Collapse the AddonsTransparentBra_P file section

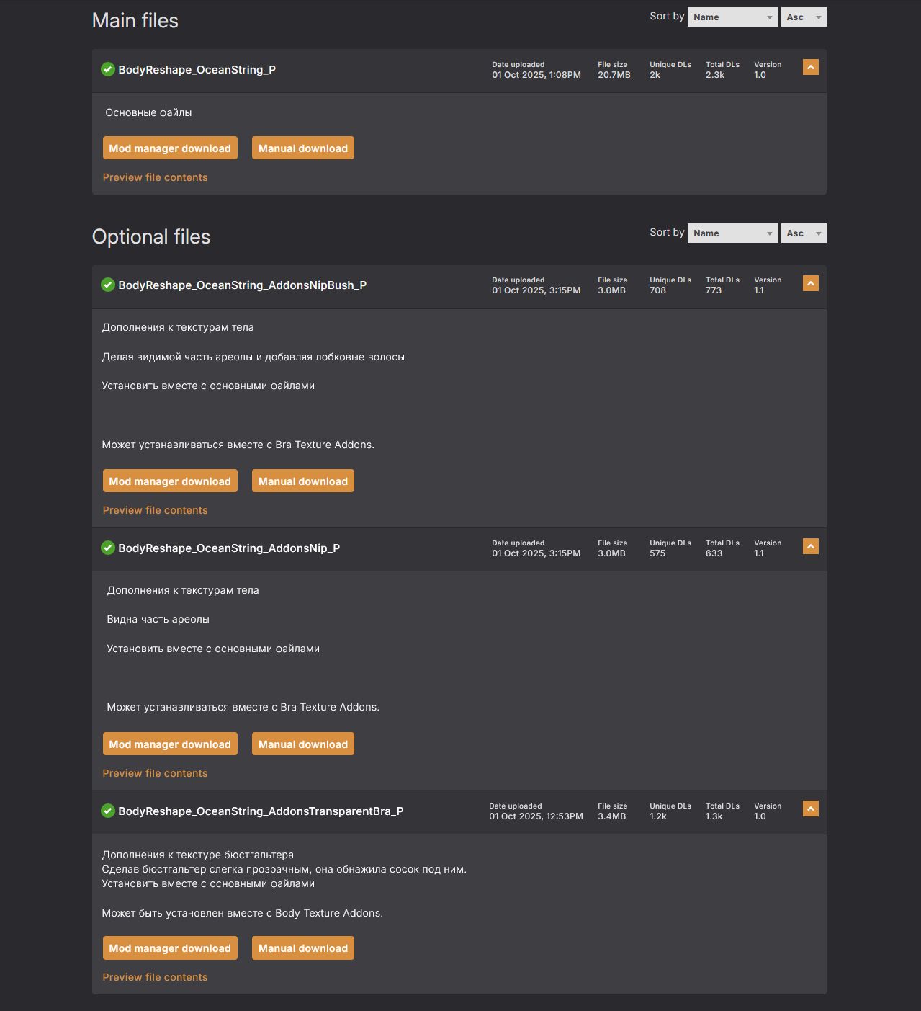coord(810,809)
